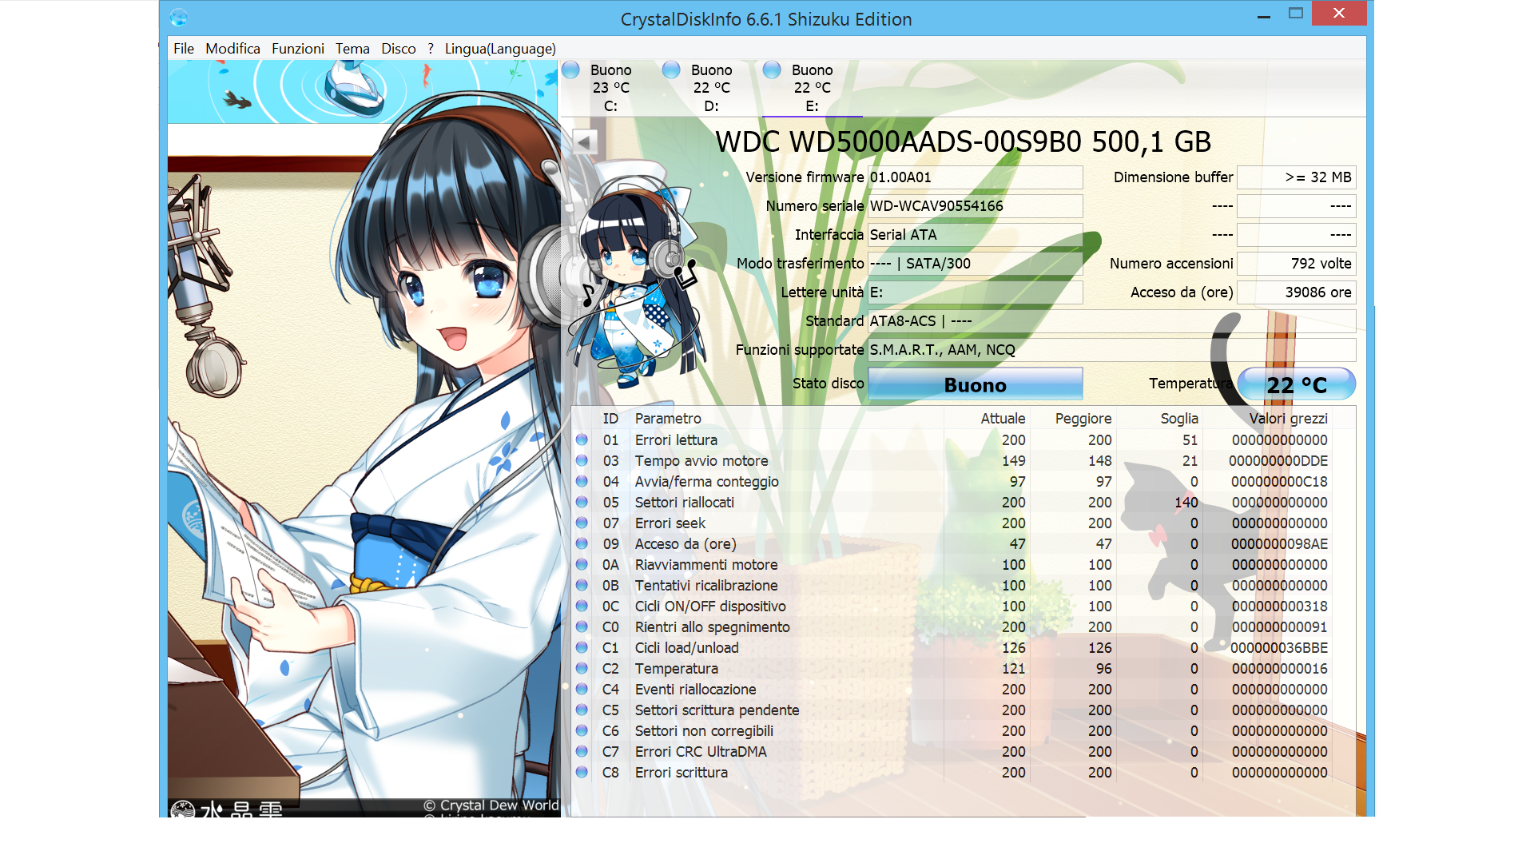1534x863 pixels.
Task: Click the Crystal Dew World copyright link
Action: (491, 805)
